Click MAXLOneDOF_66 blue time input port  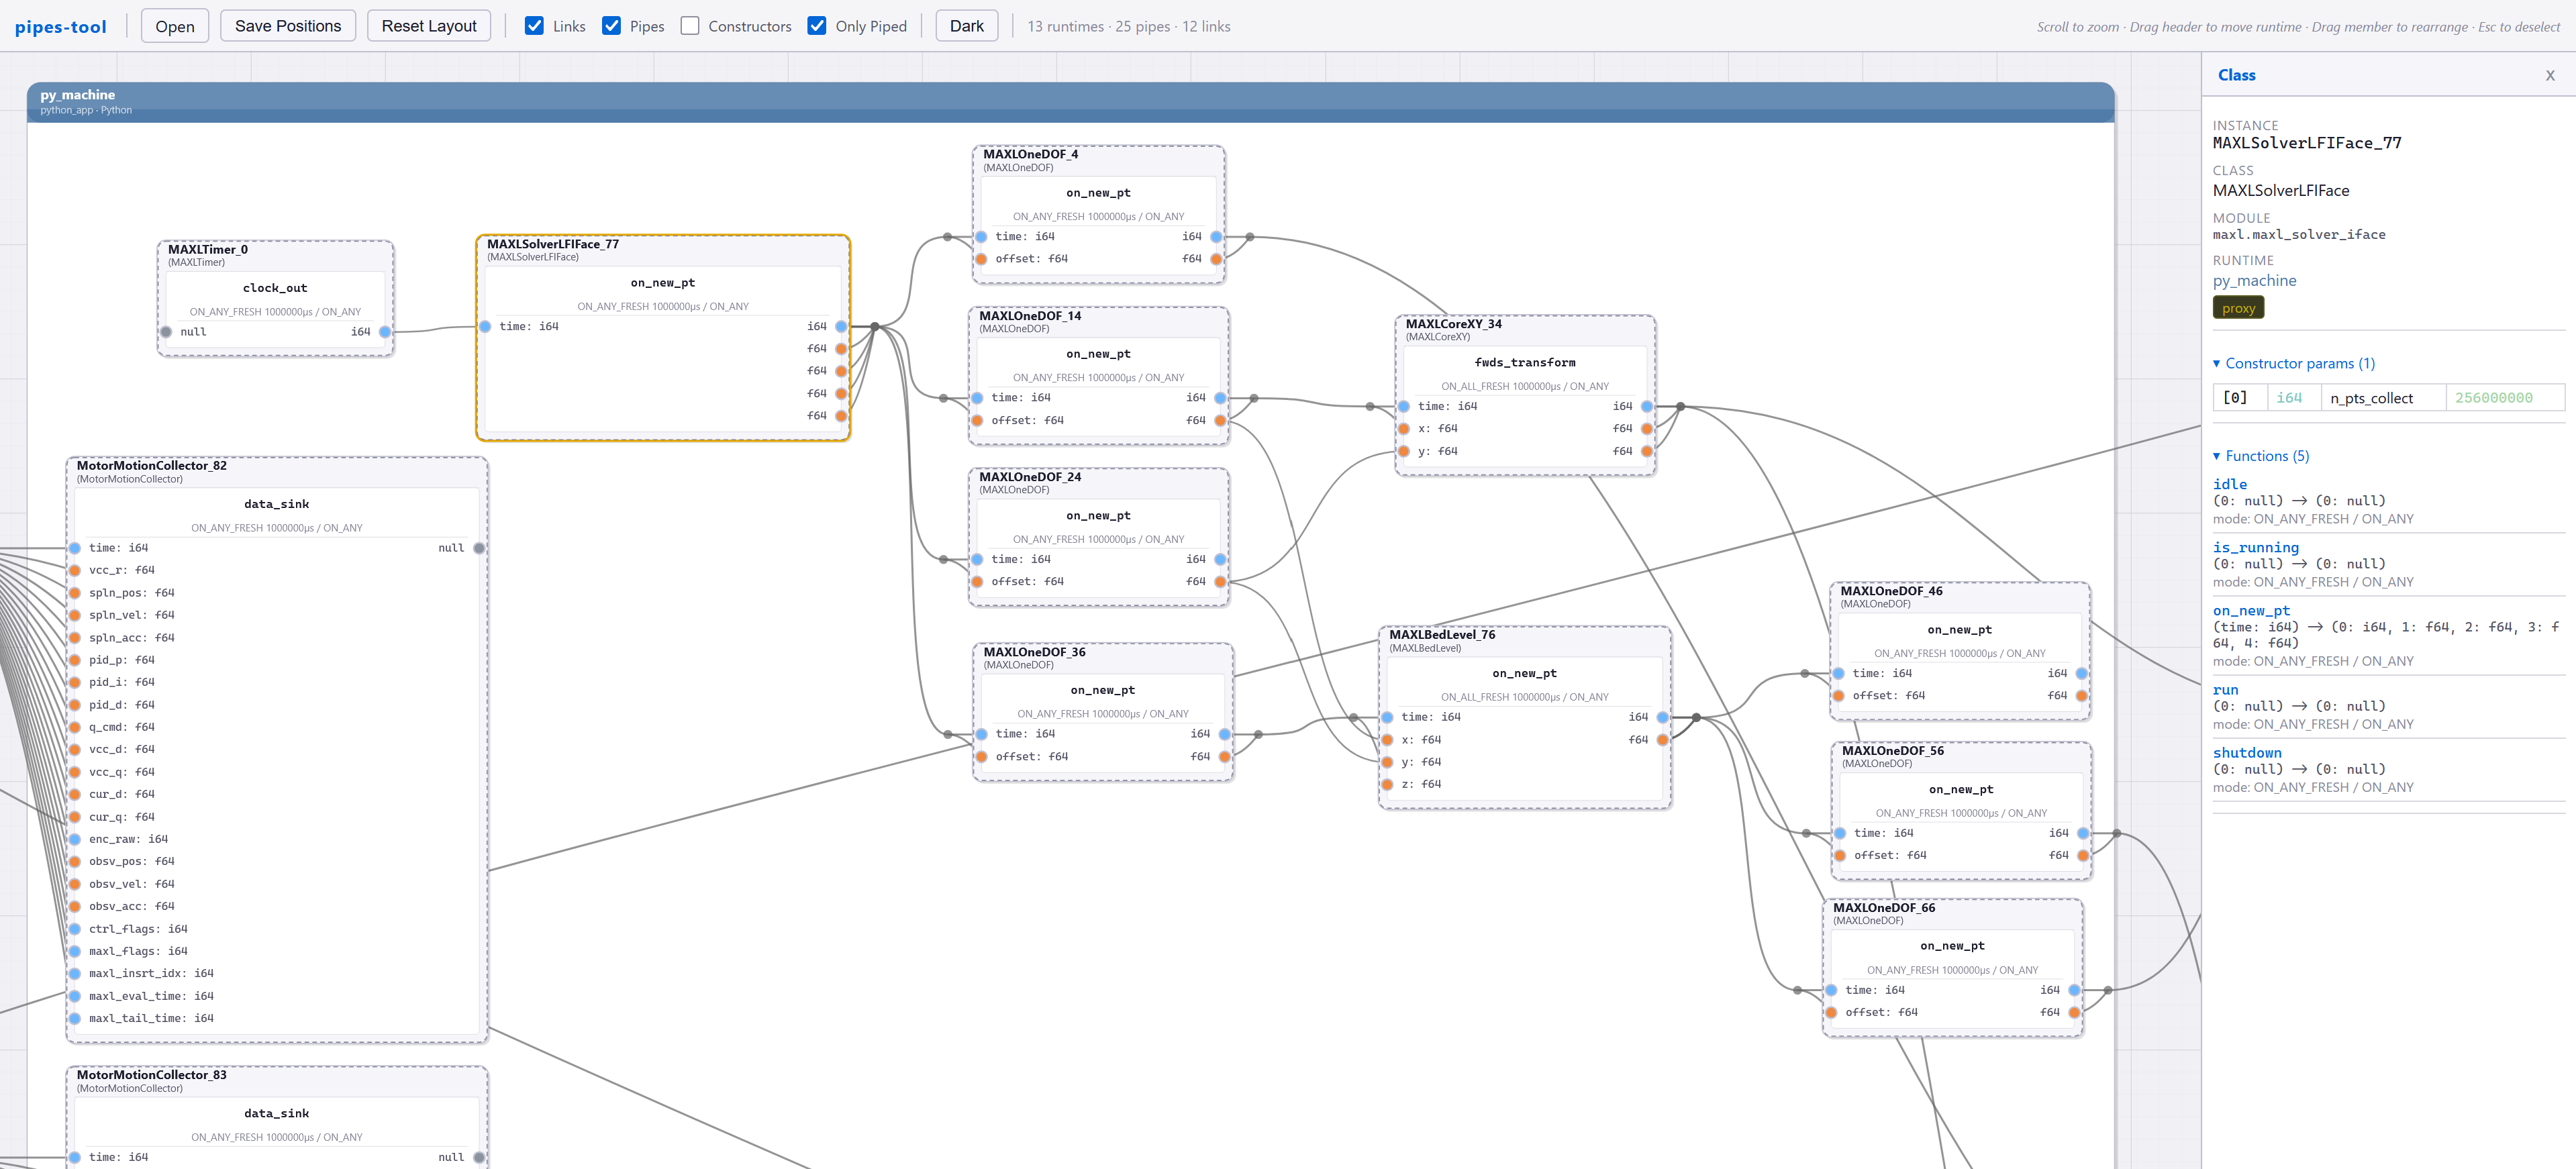(1831, 990)
